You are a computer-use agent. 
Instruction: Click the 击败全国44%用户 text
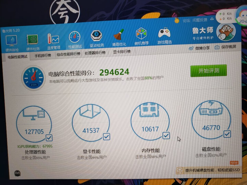pyautogui.click(x=92, y=157)
